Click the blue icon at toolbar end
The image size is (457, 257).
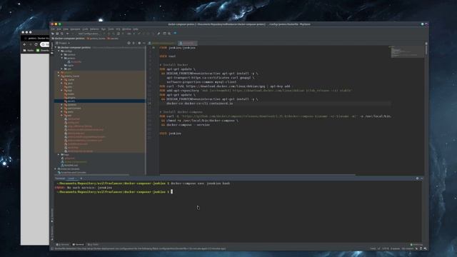click(x=175, y=34)
